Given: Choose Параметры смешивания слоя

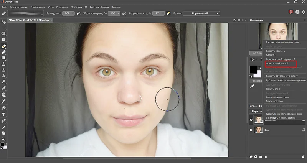Looking at the screenshot, I should click(x=283, y=43).
